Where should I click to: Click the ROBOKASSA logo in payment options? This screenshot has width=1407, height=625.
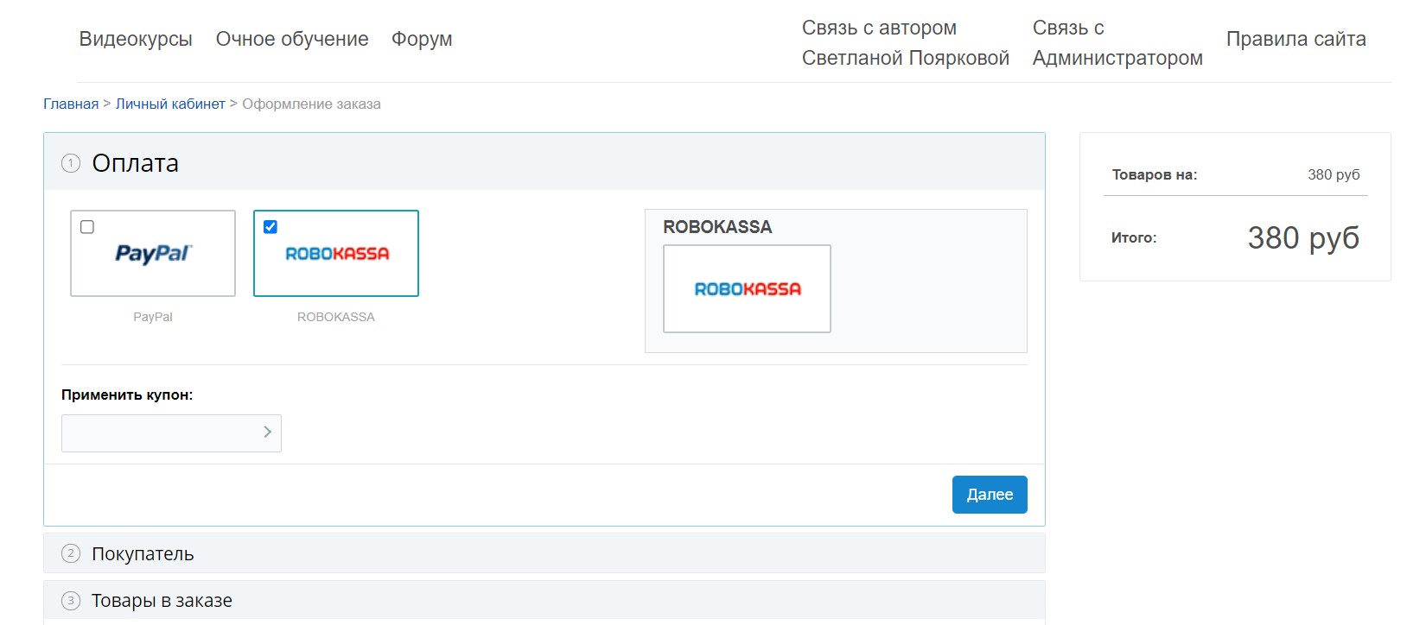(x=336, y=254)
